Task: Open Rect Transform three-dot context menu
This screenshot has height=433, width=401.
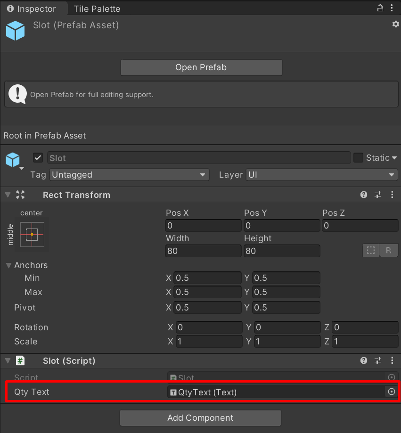Action: [x=392, y=195]
